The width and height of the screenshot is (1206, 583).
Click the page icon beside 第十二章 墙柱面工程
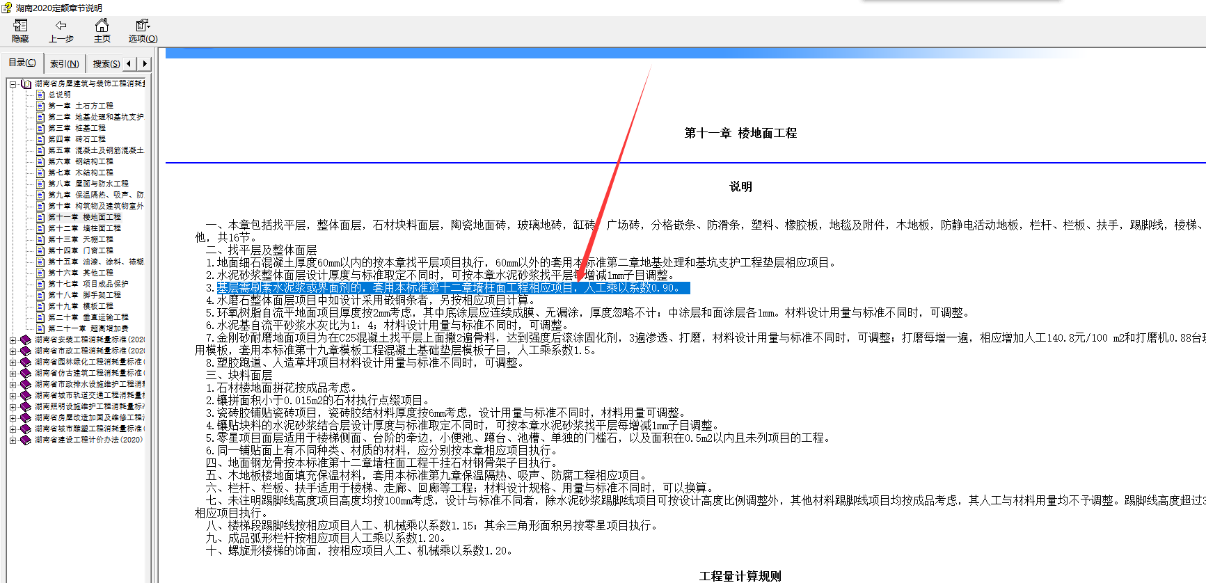(40, 228)
